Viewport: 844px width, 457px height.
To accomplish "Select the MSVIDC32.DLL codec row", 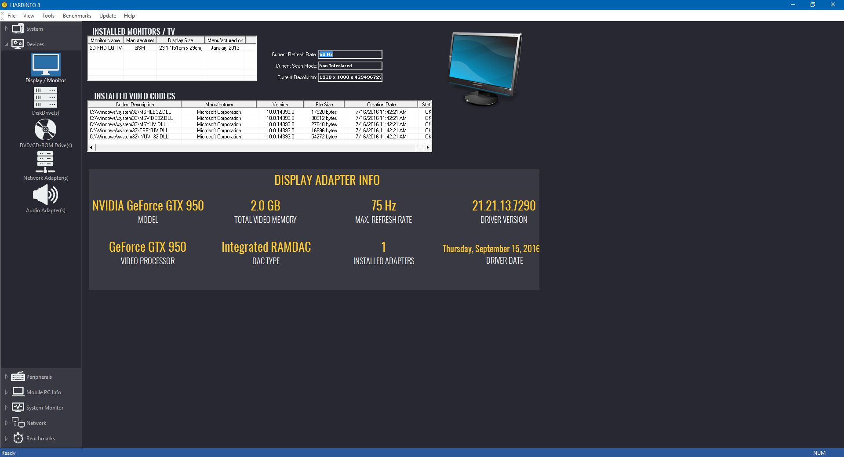I will tap(260, 118).
